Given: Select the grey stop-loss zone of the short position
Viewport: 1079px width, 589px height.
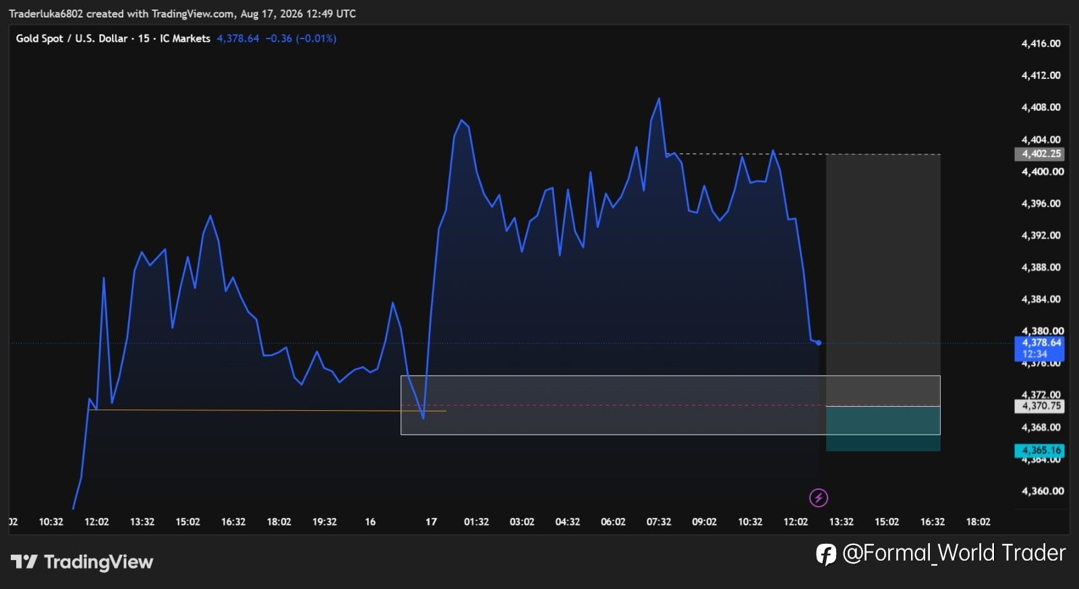Looking at the screenshot, I should (x=883, y=280).
